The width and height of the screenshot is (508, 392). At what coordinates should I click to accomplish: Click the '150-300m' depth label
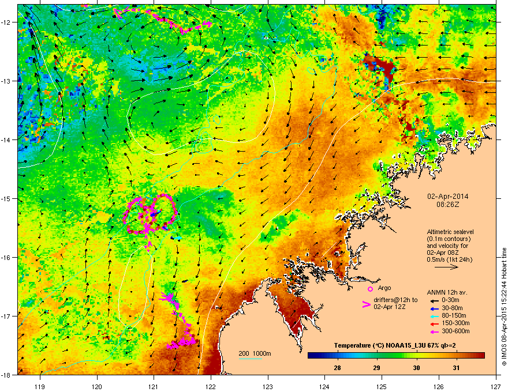tap(455, 323)
